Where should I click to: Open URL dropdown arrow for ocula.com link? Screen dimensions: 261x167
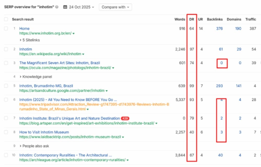113,68
